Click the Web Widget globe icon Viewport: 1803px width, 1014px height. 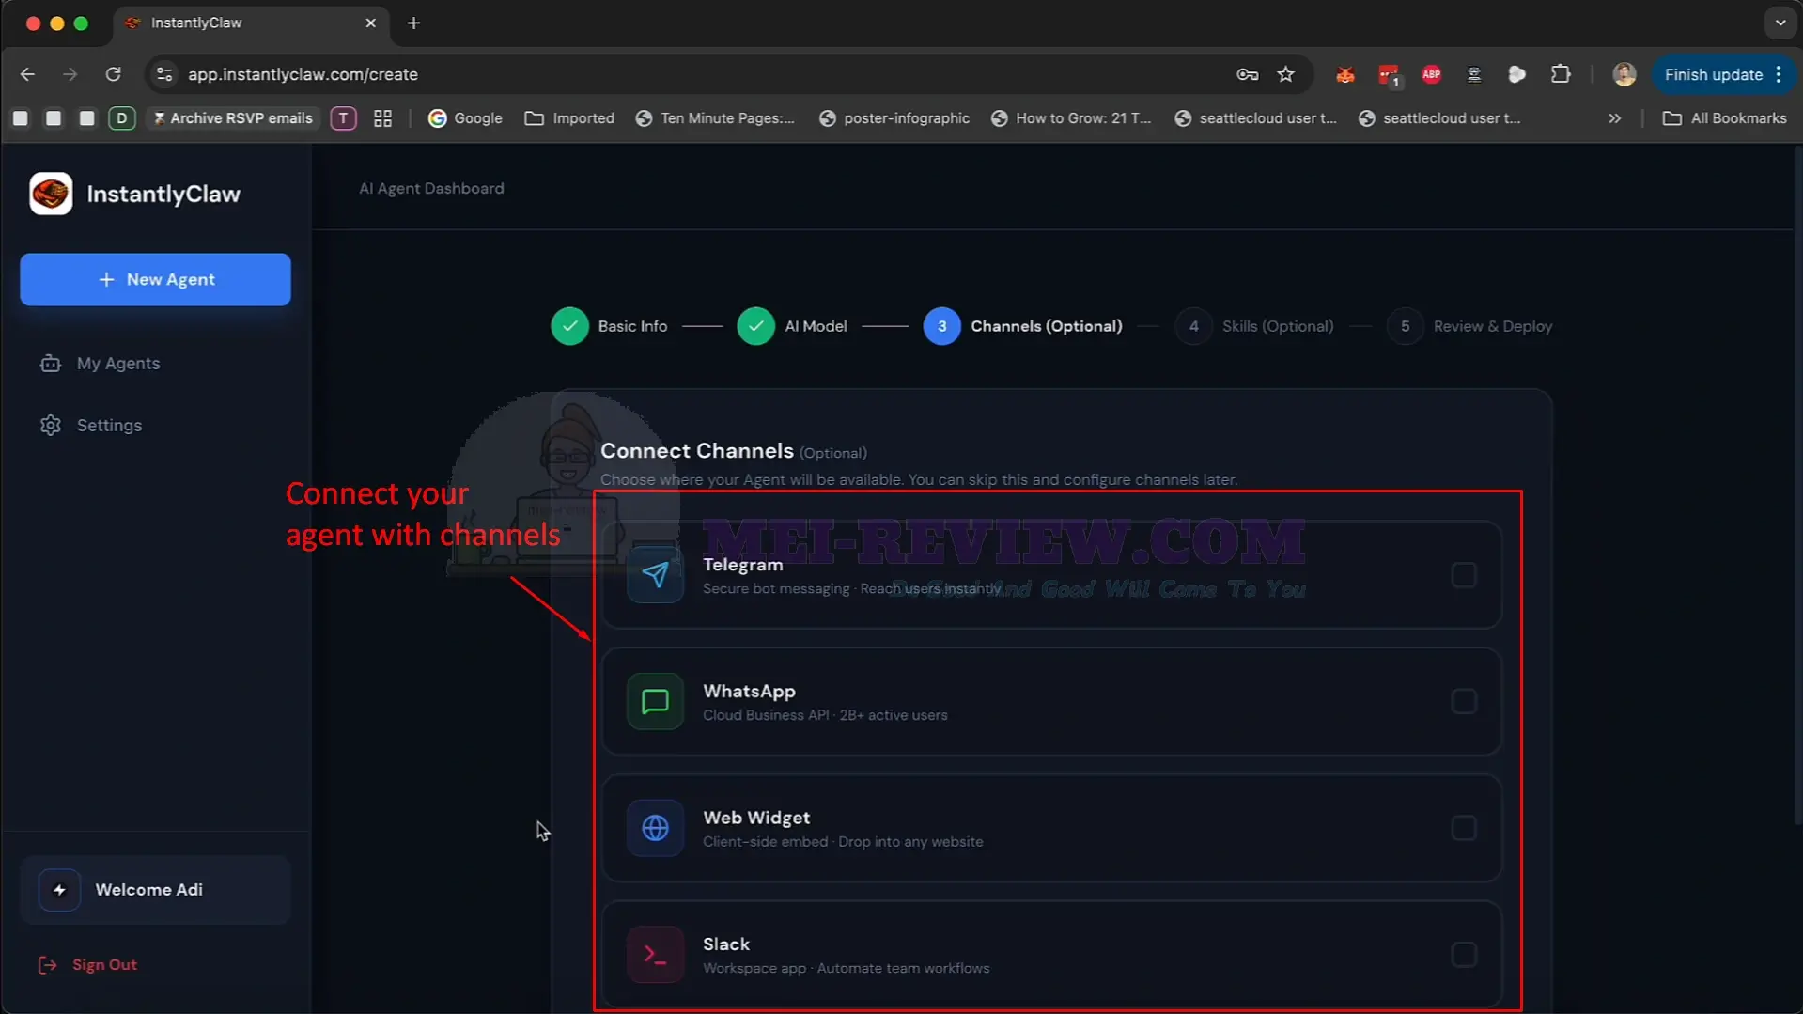pos(655,828)
